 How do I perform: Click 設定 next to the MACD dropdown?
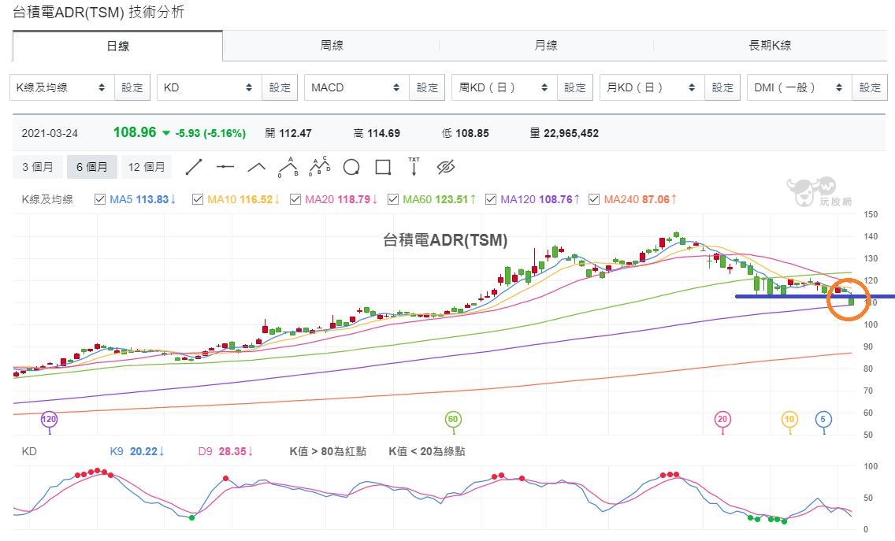[427, 87]
